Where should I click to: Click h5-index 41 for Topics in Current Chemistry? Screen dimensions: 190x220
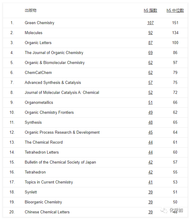coord(150,182)
